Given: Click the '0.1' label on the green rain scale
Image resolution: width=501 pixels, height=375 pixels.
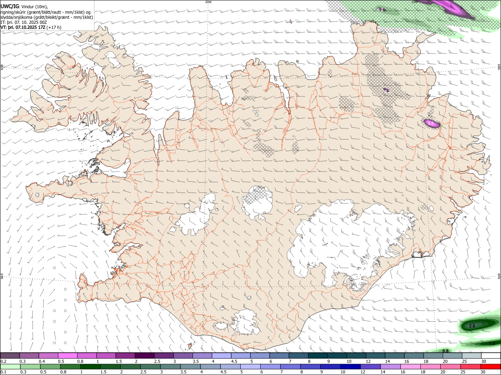Looking at the screenshot, I should coord(3,372).
